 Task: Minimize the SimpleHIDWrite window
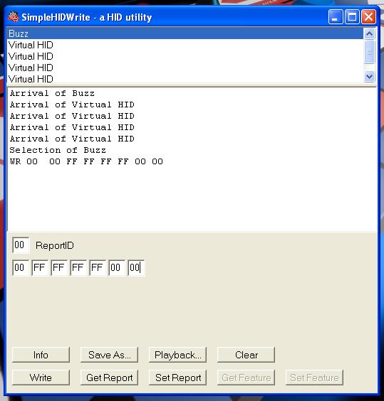pos(336,17)
